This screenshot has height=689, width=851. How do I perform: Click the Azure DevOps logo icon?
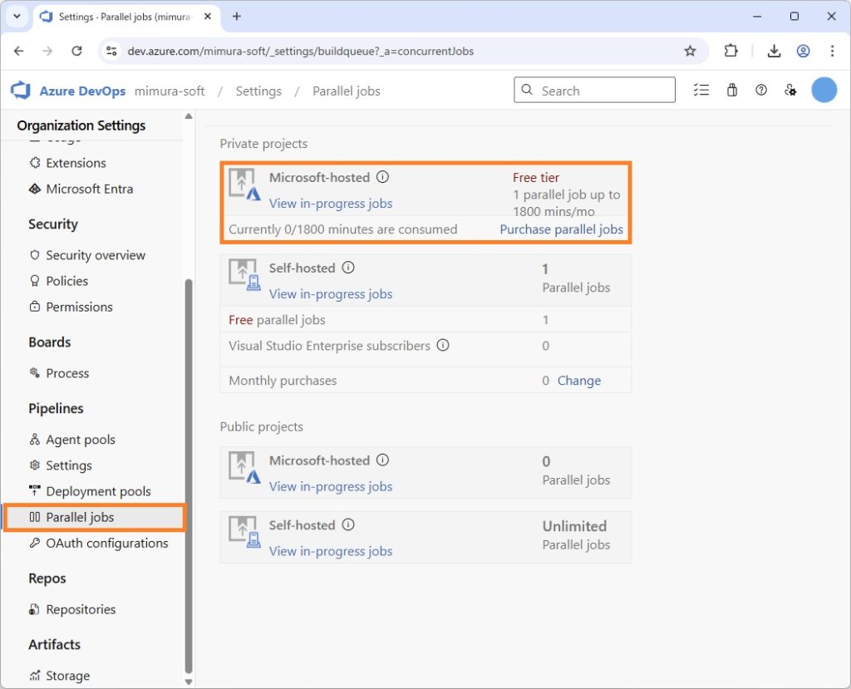click(21, 91)
